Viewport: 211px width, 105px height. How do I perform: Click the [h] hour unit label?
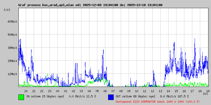coord(205,94)
